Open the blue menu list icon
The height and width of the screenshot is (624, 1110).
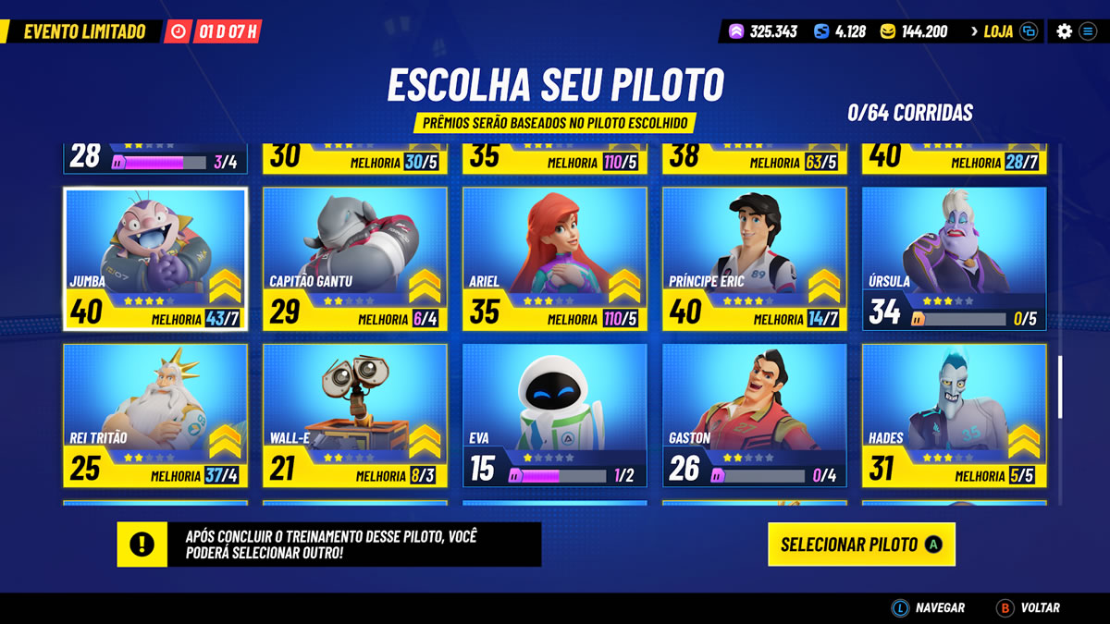(x=1088, y=31)
